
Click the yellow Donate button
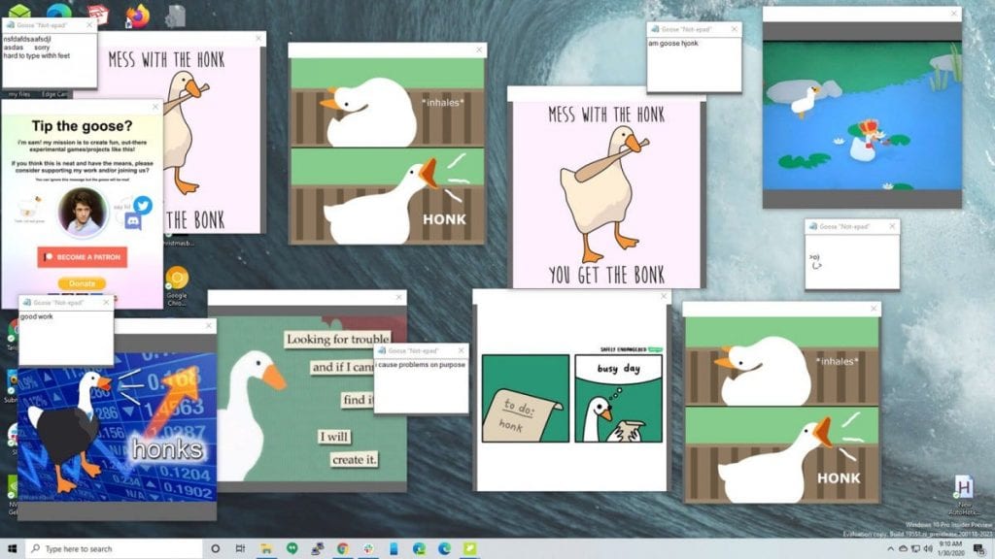click(82, 283)
